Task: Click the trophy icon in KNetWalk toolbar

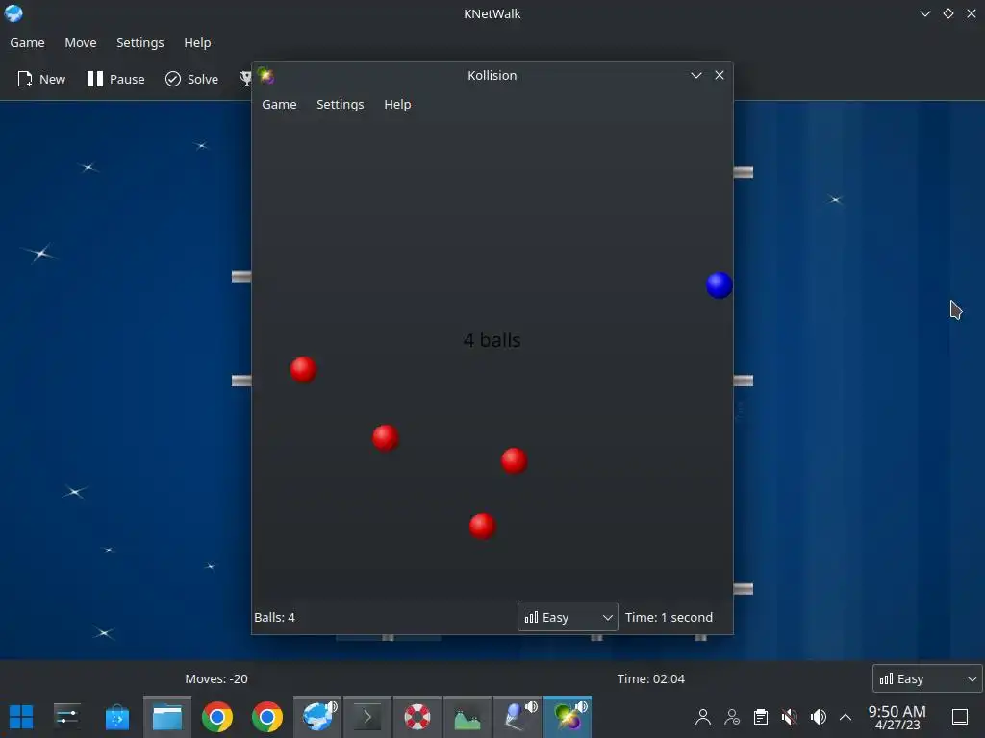Action: point(245,79)
